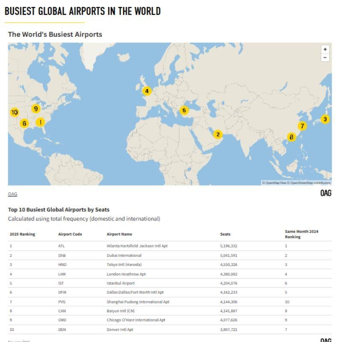The image size is (342, 342).
Task: Click marker 6 near Dallas
Action: point(24,124)
